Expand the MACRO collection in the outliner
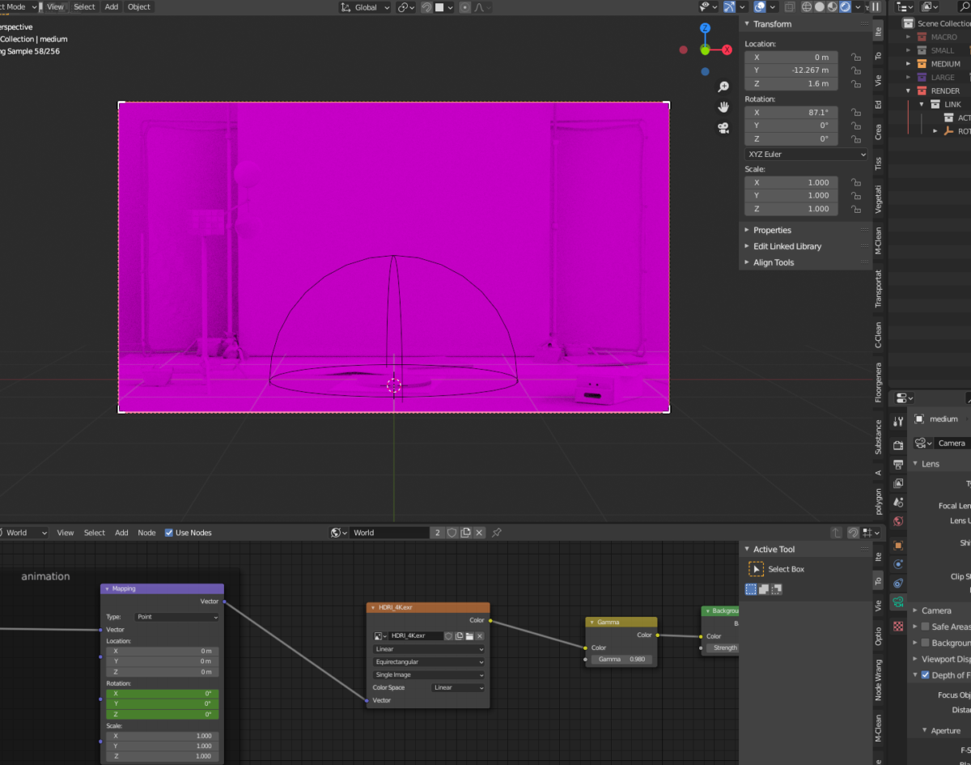Screen dimensions: 971x765 (x=910, y=36)
